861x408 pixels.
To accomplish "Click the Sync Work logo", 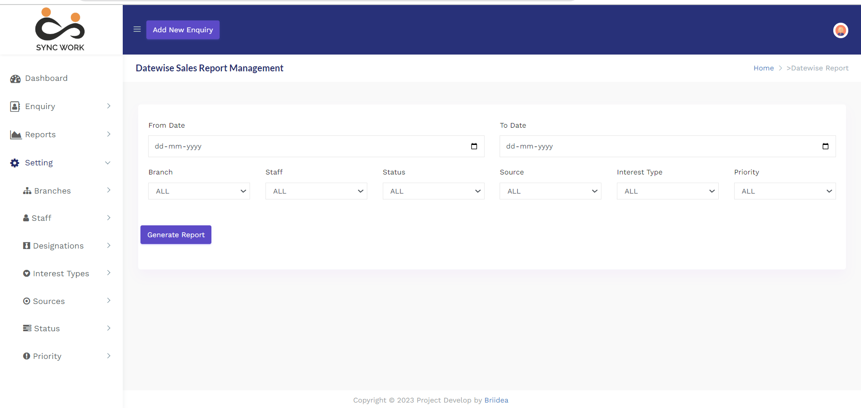I will tap(60, 30).
